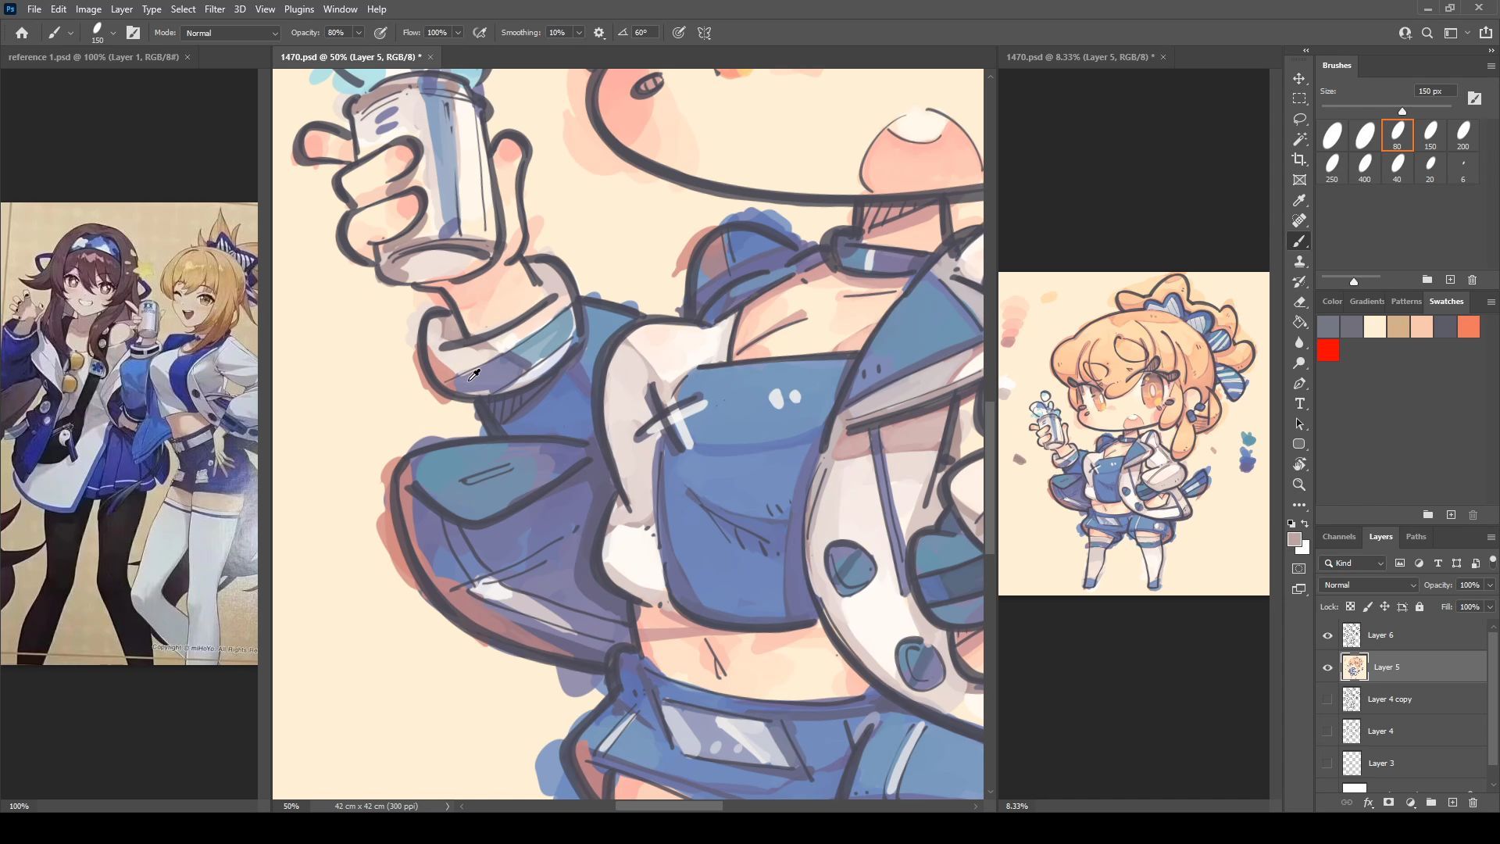Select the Pen tool

coord(1299,384)
